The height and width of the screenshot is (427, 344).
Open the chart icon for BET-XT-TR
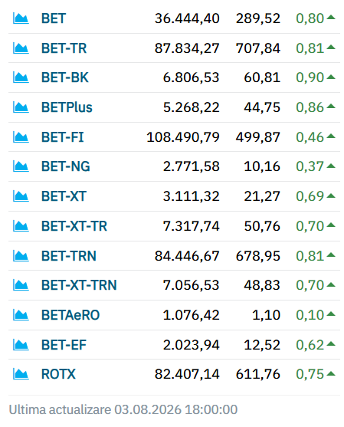[21, 226]
